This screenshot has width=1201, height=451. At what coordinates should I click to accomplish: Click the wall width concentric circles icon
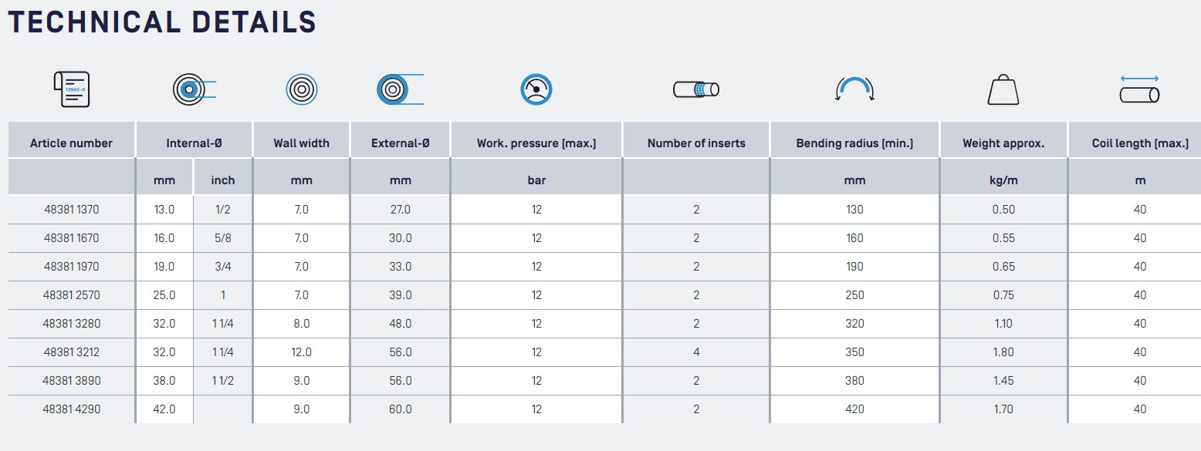(301, 89)
